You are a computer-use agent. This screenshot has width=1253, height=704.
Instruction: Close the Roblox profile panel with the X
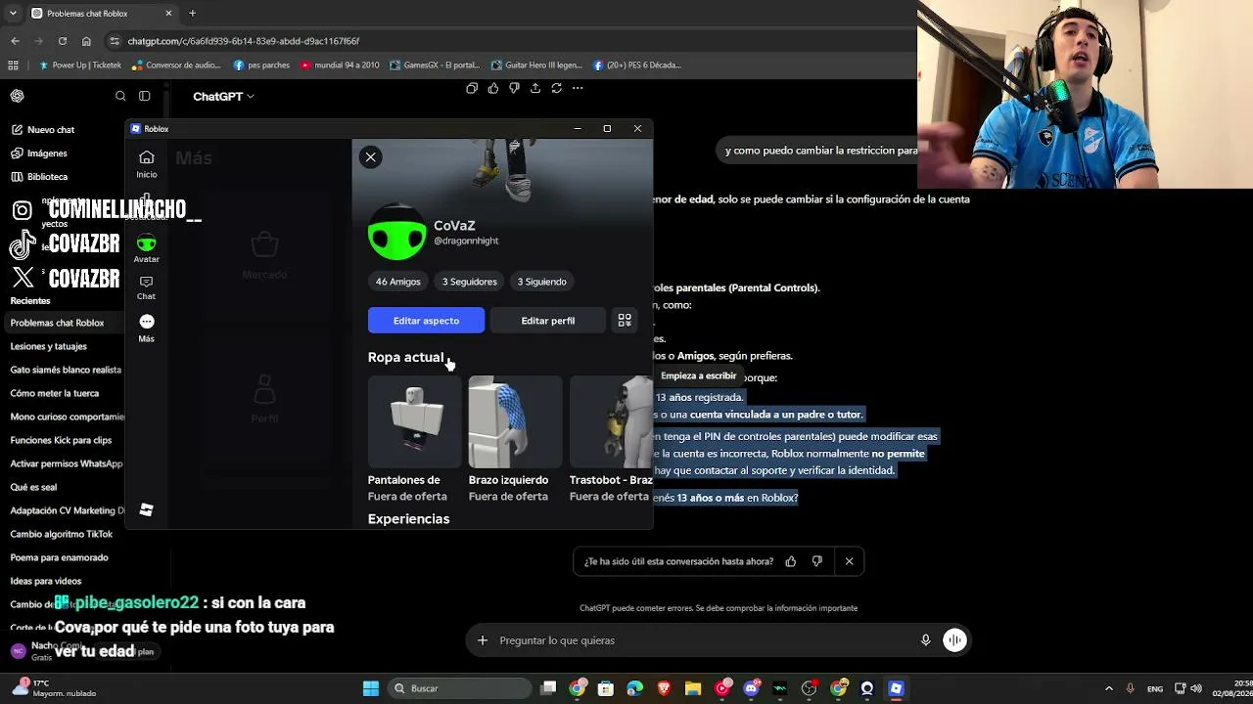click(370, 157)
